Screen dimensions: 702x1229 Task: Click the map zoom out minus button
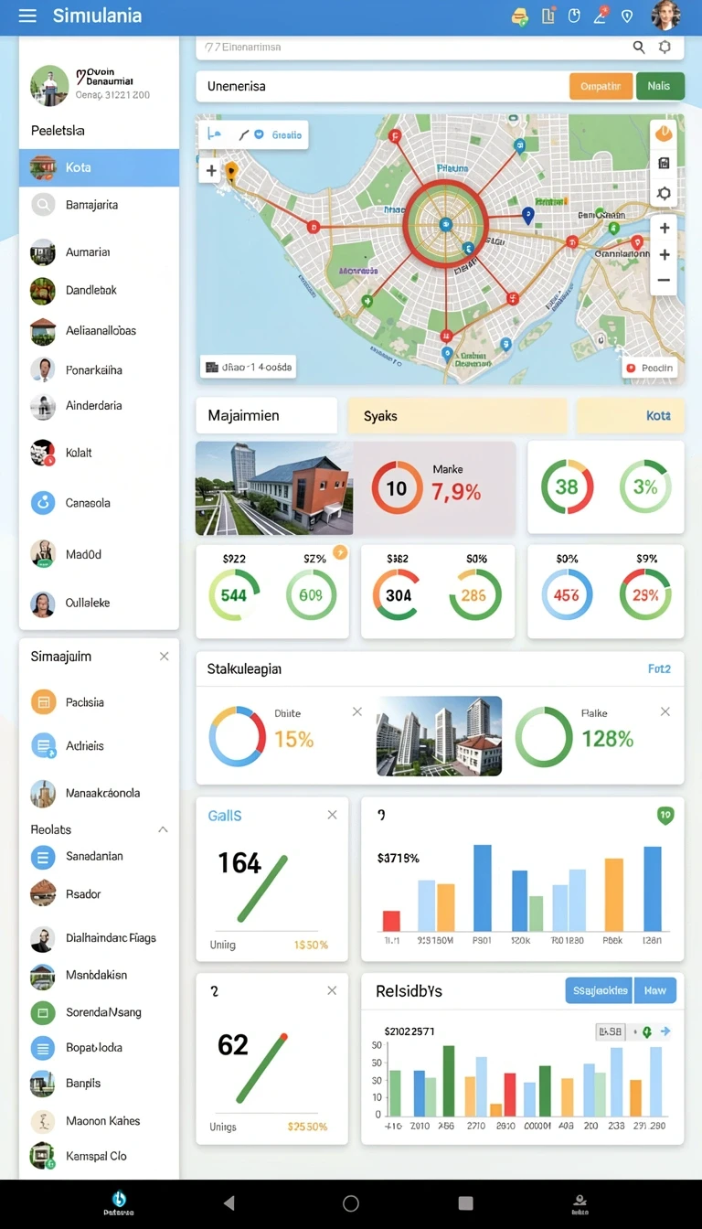[x=664, y=281]
